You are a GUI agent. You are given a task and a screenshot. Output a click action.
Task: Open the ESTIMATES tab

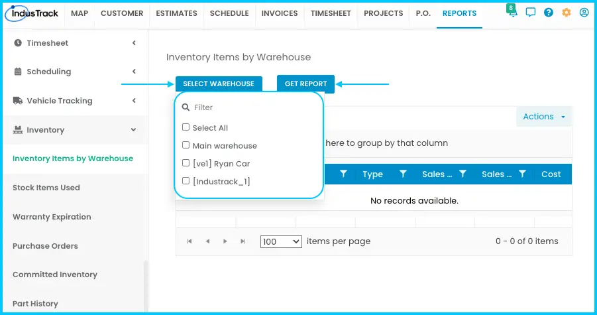click(177, 13)
